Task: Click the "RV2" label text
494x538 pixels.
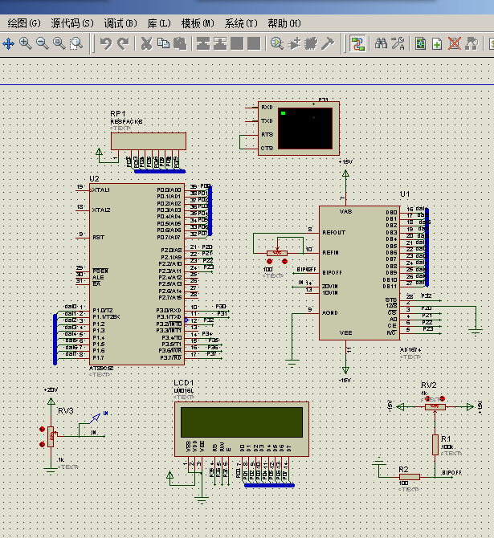Action: pyautogui.click(x=429, y=385)
